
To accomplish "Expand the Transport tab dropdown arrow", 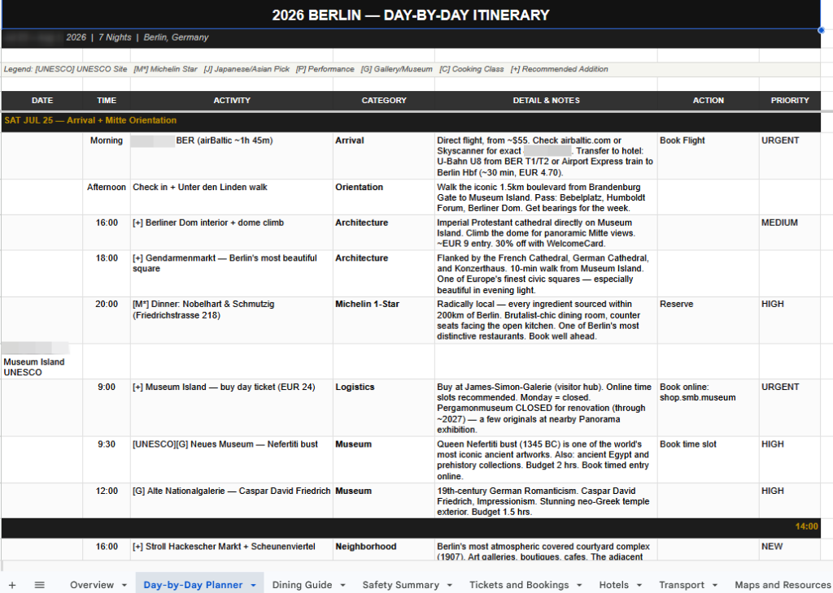I will pyautogui.click(x=715, y=585).
